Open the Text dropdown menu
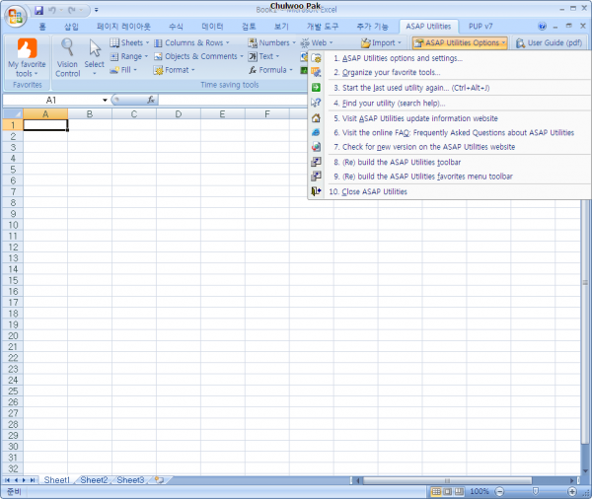Viewport: 592px width, 499px height. (263, 56)
